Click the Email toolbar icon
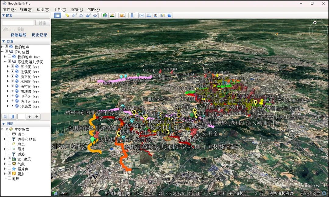This screenshot has width=329, height=197. [142, 16]
